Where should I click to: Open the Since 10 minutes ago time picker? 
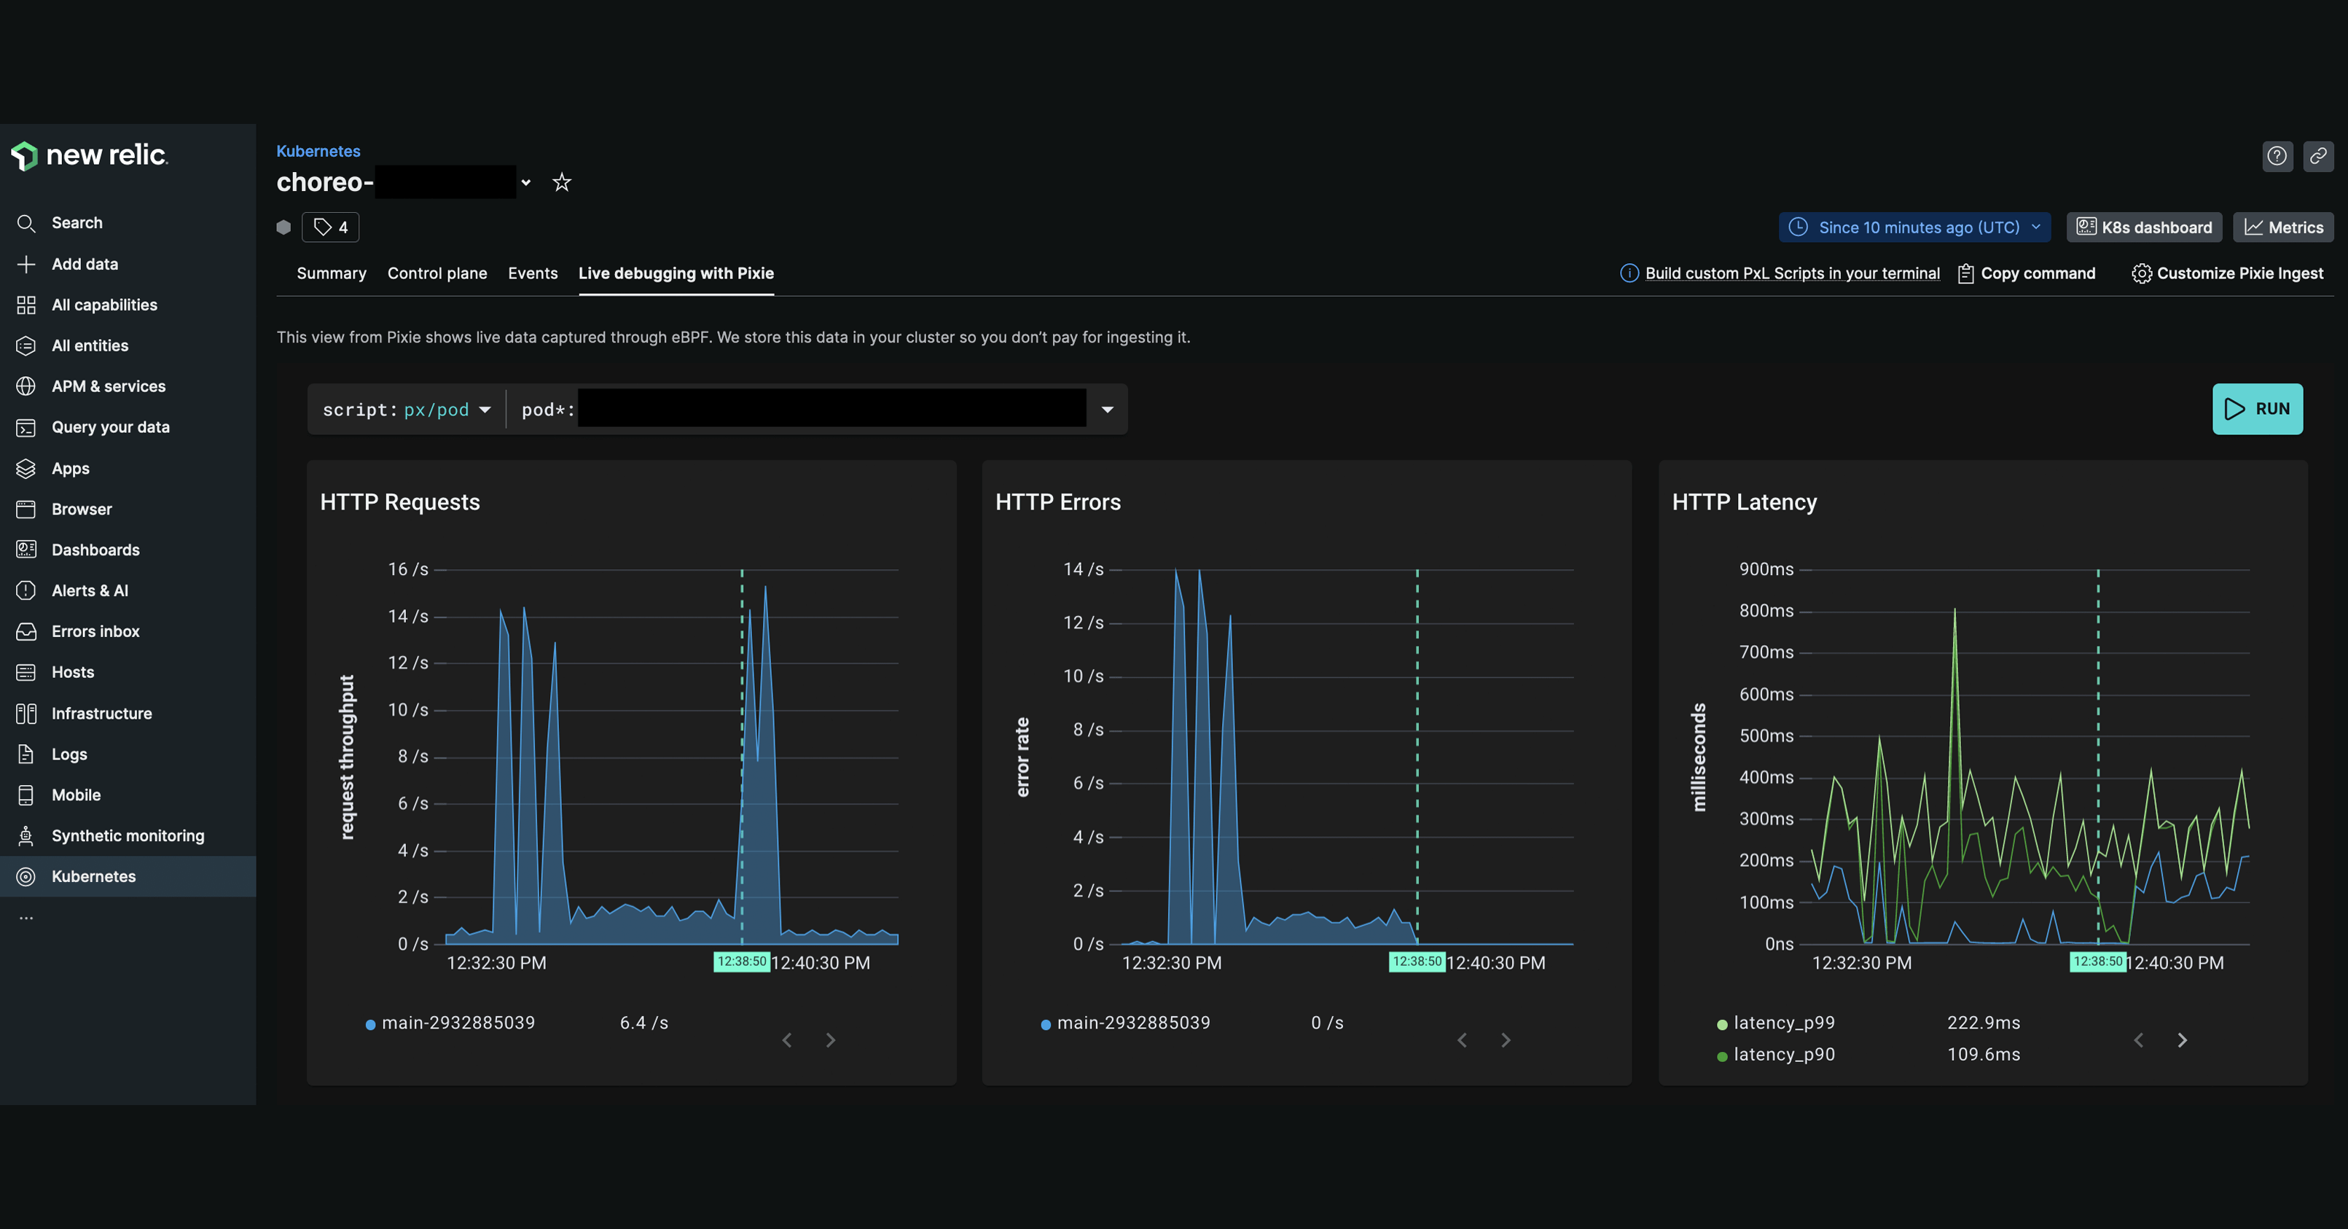point(1914,227)
